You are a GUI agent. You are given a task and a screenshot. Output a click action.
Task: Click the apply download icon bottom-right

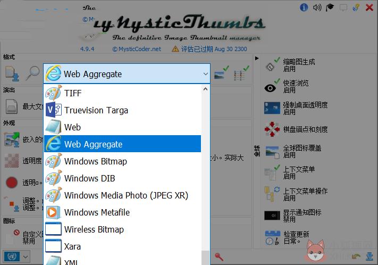point(369,256)
